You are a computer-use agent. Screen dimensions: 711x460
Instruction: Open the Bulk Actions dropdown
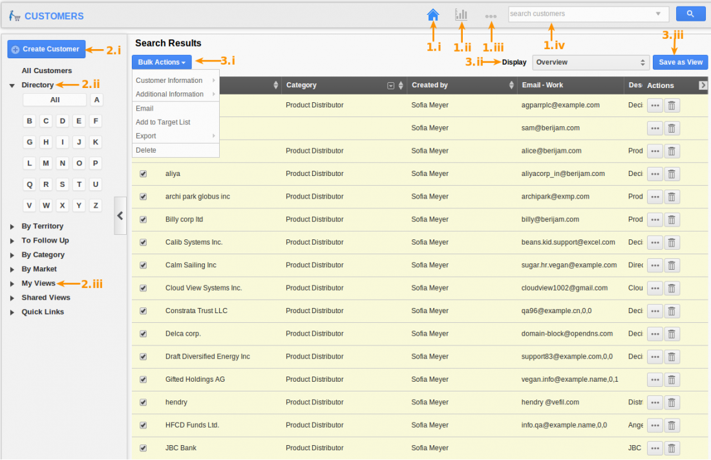162,62
